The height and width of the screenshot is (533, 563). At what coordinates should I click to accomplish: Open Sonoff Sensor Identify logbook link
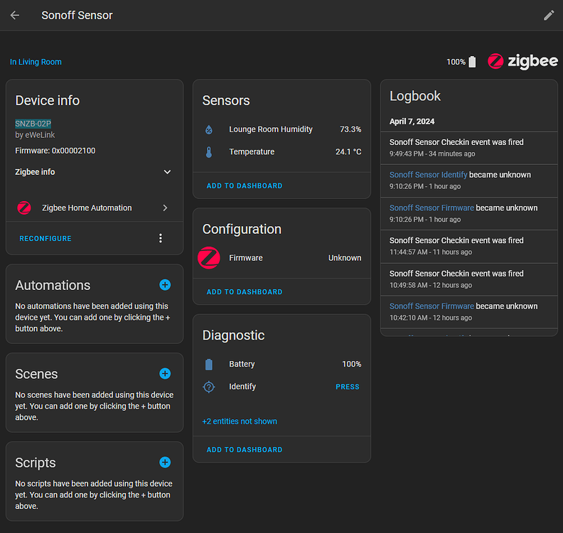[x=428, y=175]
